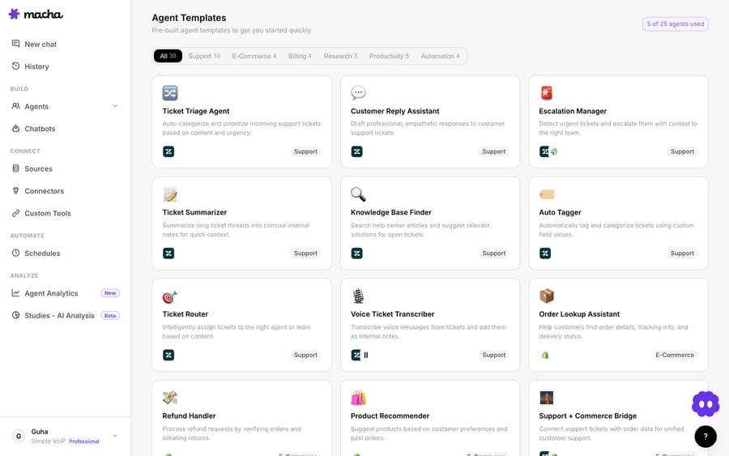Click the Professional plan badge

click(84, 441)
